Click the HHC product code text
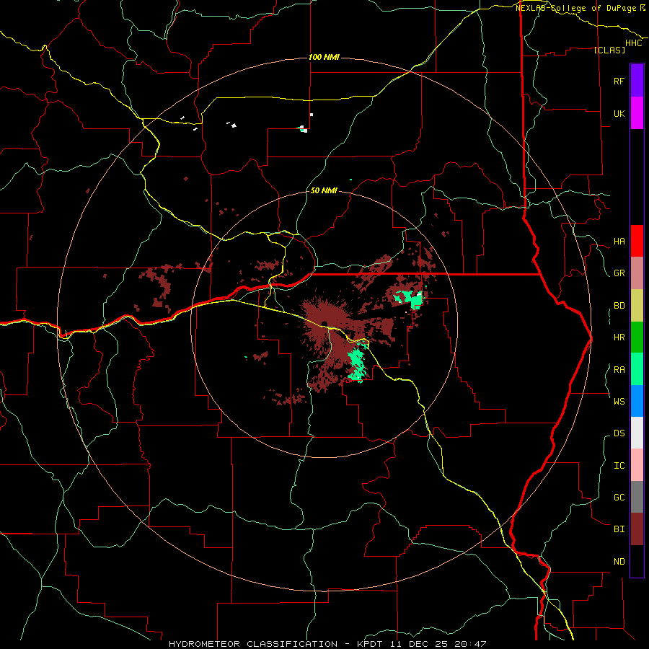The height and width of the screenshot is (649, 649). click(634, 43)
